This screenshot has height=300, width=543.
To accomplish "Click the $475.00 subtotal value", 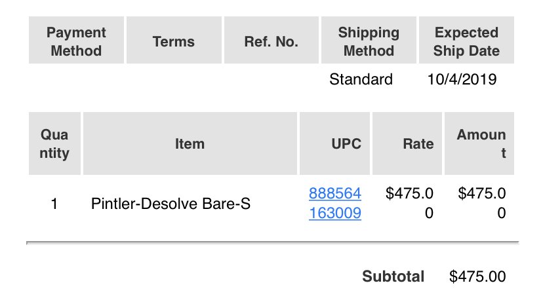I will [477, 276].
